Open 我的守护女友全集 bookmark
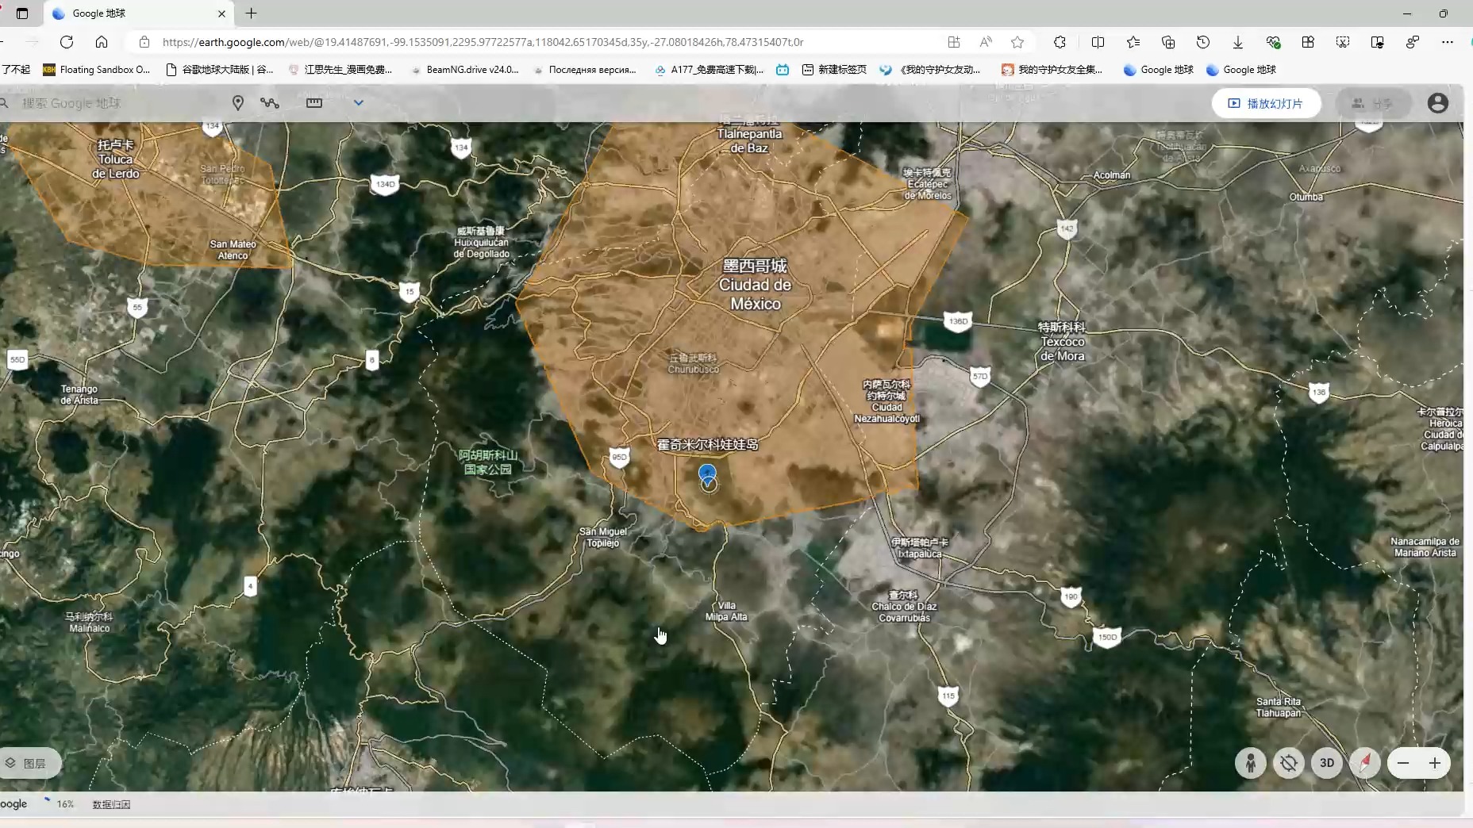Viewport: 1473px width, 828px height. tap(1052, 70)
